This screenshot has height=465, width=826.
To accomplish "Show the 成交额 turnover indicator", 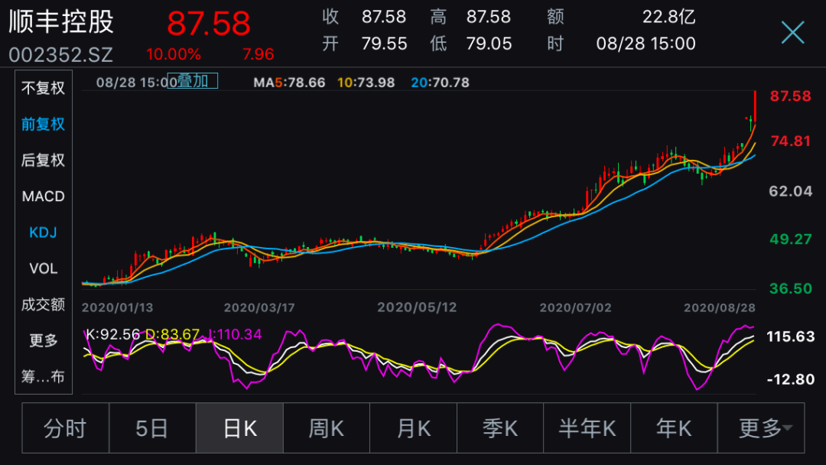I will point(44,304).
